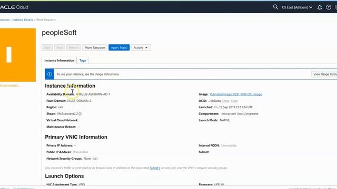Select the Instance Information tab
The width and height of the screenshot is (337, 189).
(59, 60)
